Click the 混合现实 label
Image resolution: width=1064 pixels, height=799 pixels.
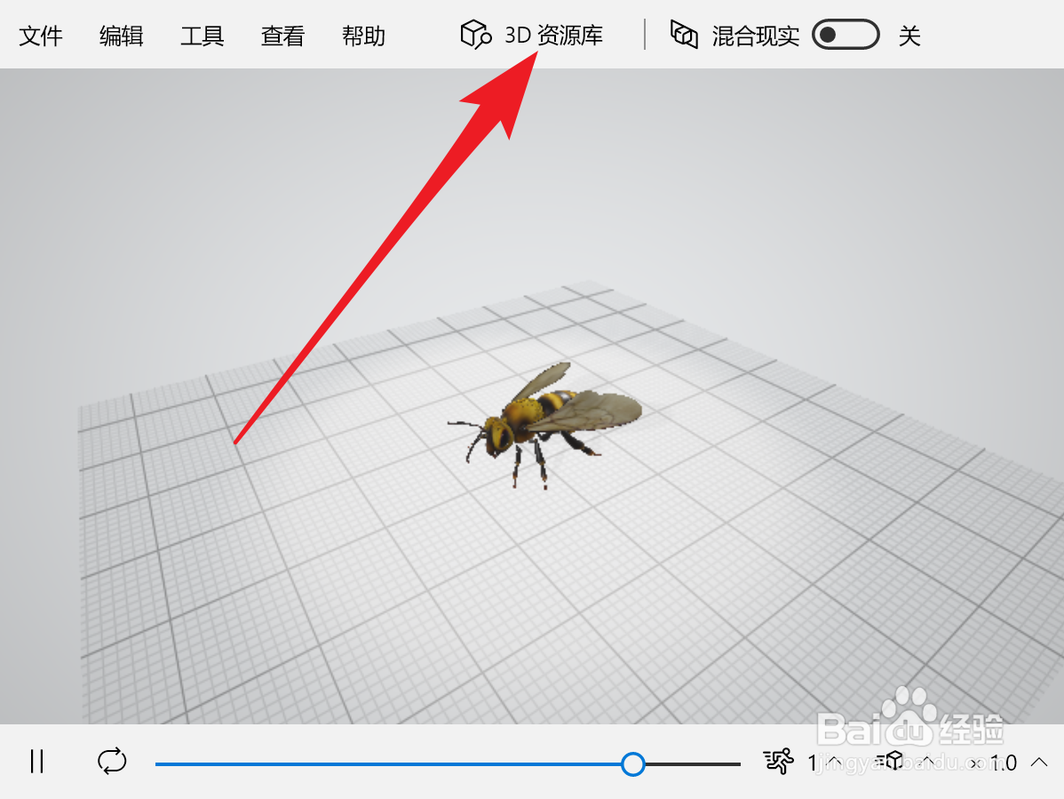coord(755,36)
